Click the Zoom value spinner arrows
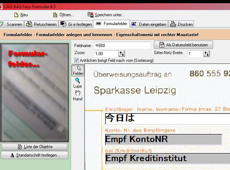This screenshot has height=170, width=230. pyautogui.click(x=121, y=54)
